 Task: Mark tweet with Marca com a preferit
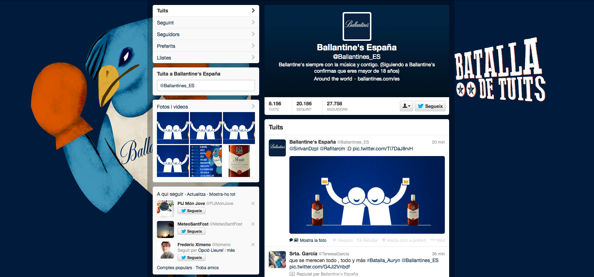pos(404,240)
